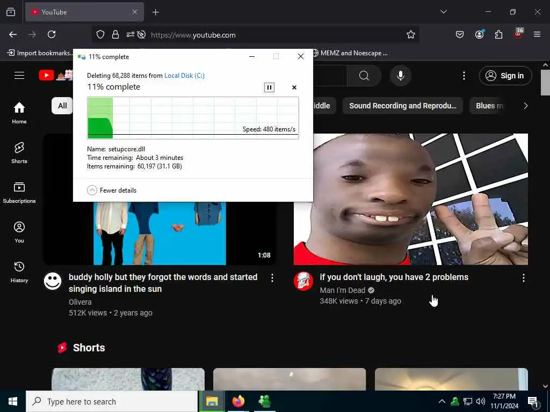Reload the YouTube page

(x=52, y=34)
